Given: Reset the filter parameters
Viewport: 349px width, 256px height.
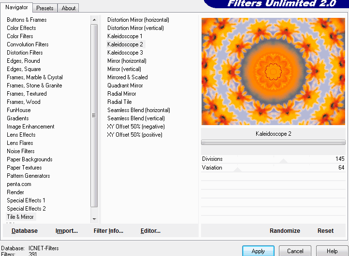Looking at the screenshot, I should 325,231.
